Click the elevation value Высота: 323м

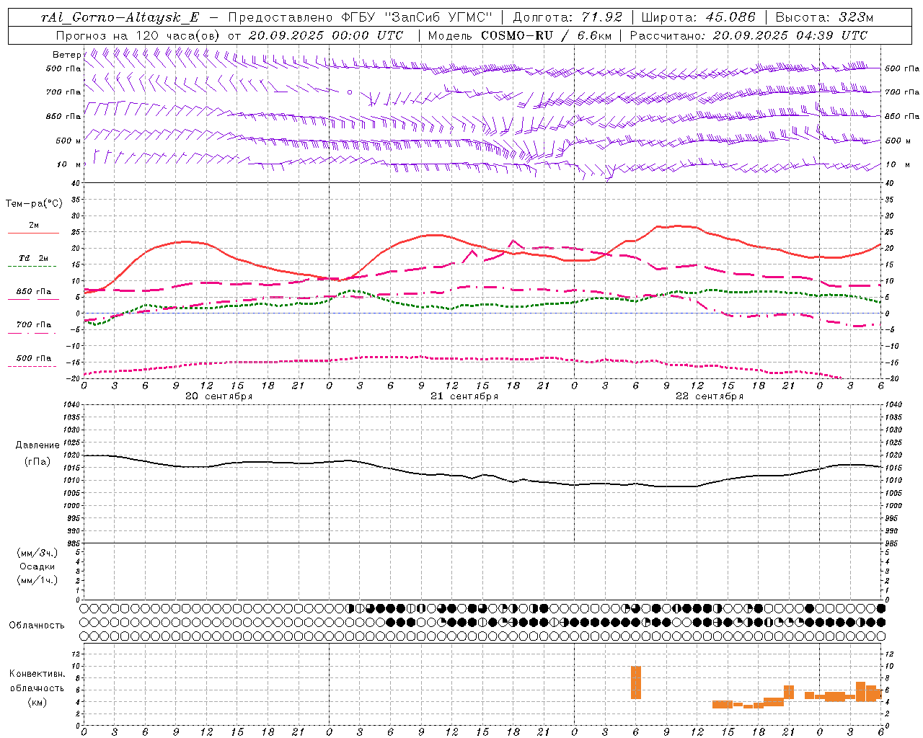[823, 17]
